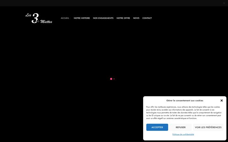This screenshot has height=142, width=228.
Task: Dismiss the top banner with the X
Action: tap(224, 3)
